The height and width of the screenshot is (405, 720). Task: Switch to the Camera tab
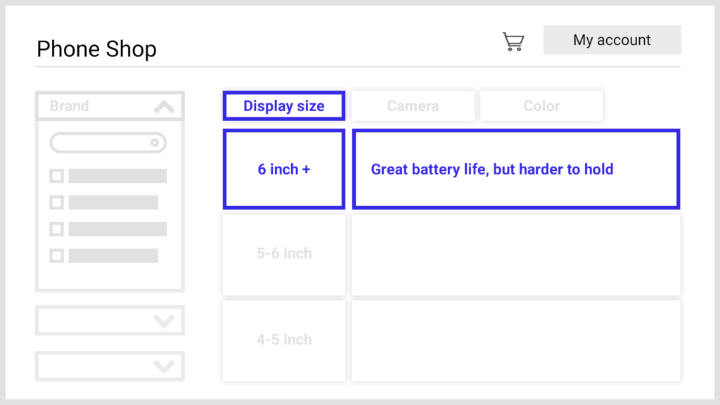point(413,106)
